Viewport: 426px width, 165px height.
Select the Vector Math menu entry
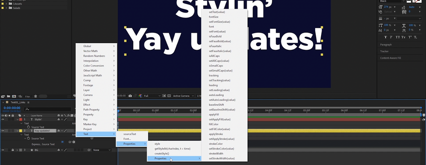tap(96, 51)
